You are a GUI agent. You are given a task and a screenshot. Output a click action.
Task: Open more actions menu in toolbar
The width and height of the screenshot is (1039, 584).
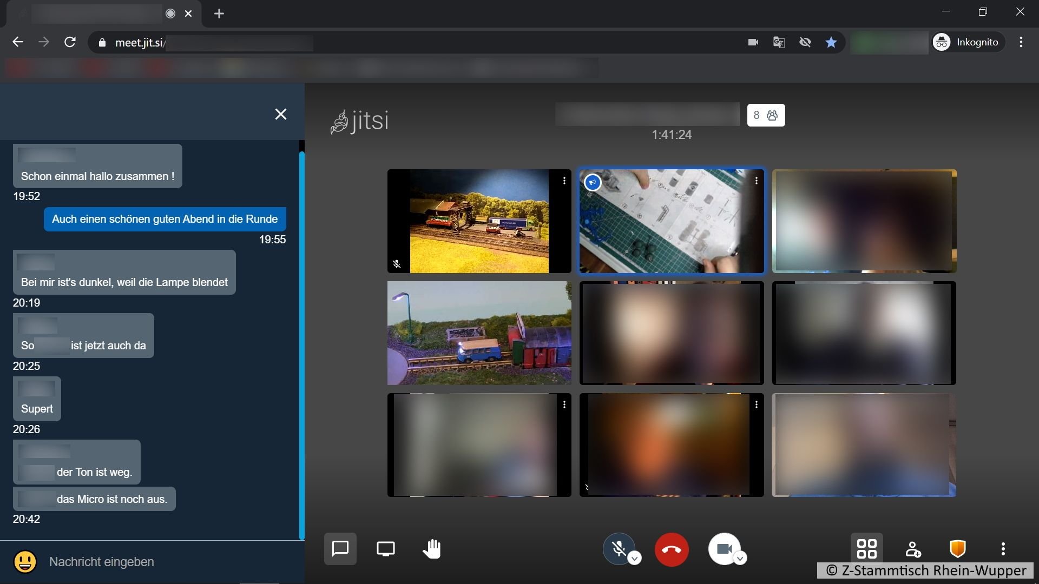(1003, 549)
